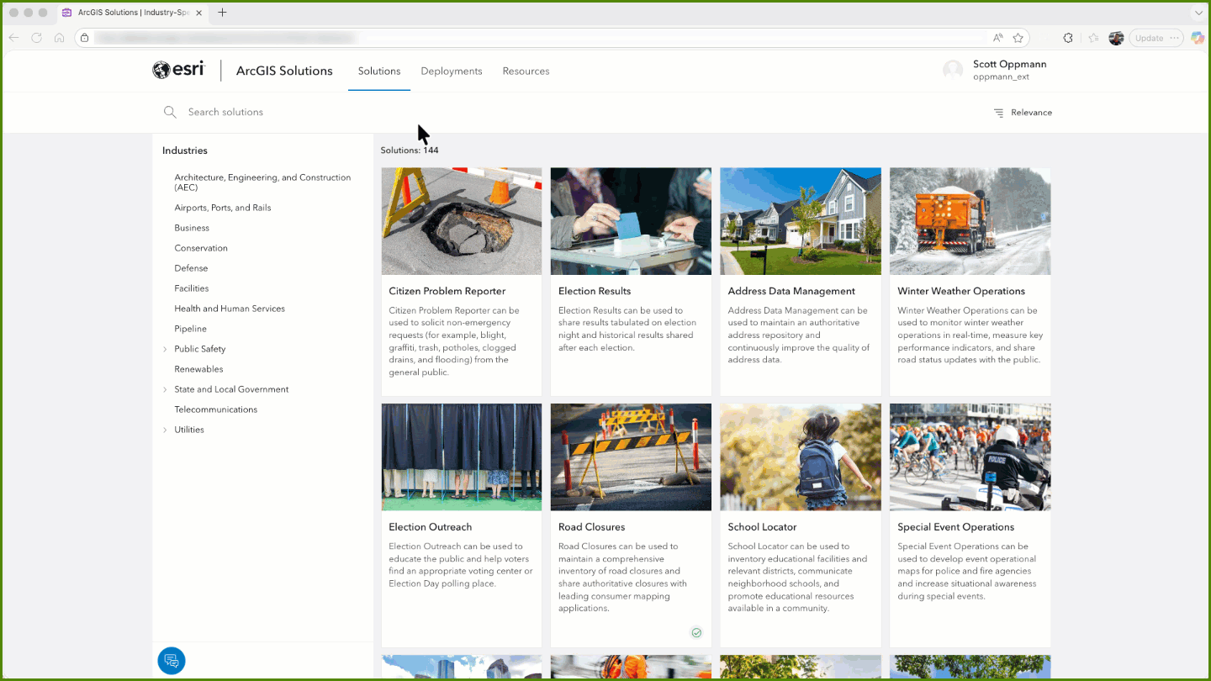Viewport: 1211px width, 681px height.
Task: Select the ArcGIS Solutions browser tab
Action: [133, 13]
